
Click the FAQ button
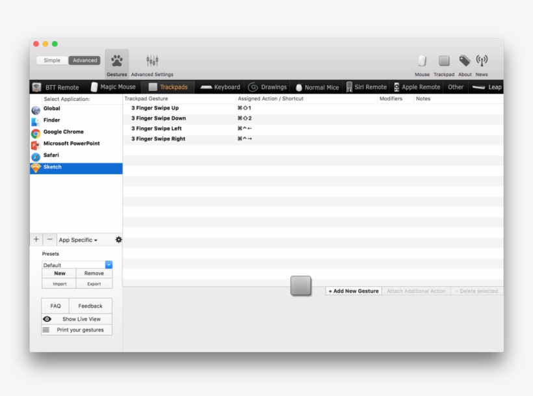coord(56,306)
